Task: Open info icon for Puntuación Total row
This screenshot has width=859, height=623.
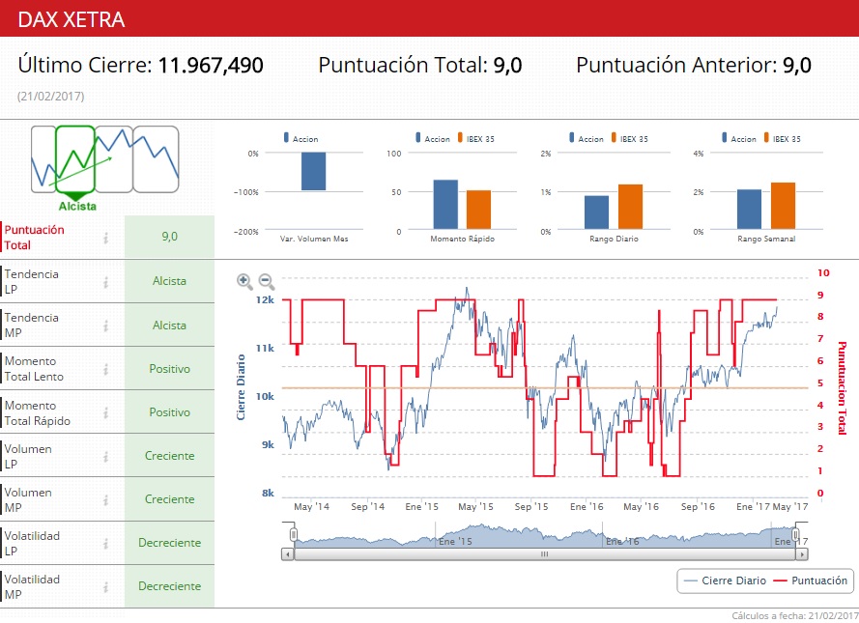Action: [x=105, y=238]
